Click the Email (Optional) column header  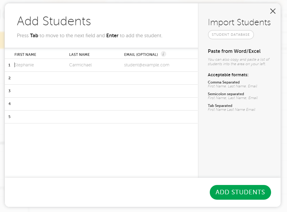tap(141, 55)
